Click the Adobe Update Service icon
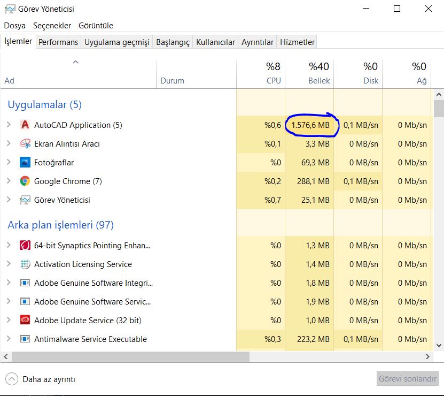Screen dimensions: 444x396 point(25,321)
